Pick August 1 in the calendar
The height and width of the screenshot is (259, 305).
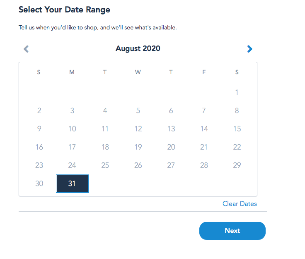tap(237, 92)
